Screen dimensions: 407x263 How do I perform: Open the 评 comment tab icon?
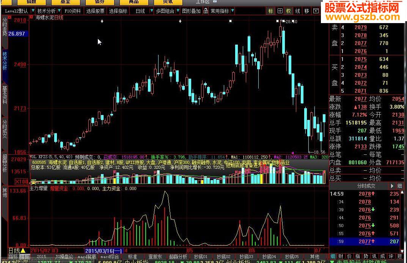(x=391, y=256)
